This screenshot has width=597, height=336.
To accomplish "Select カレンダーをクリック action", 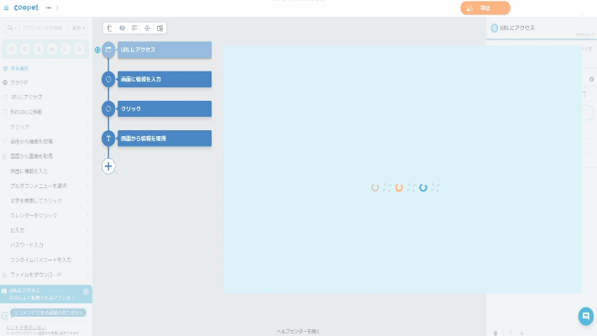I will pyautogui.click(x=34, y=216).
